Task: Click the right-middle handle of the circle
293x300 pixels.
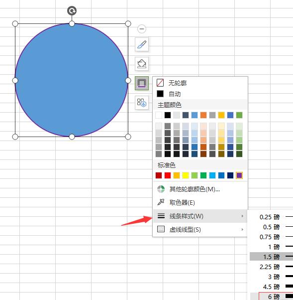Action: 128,80
